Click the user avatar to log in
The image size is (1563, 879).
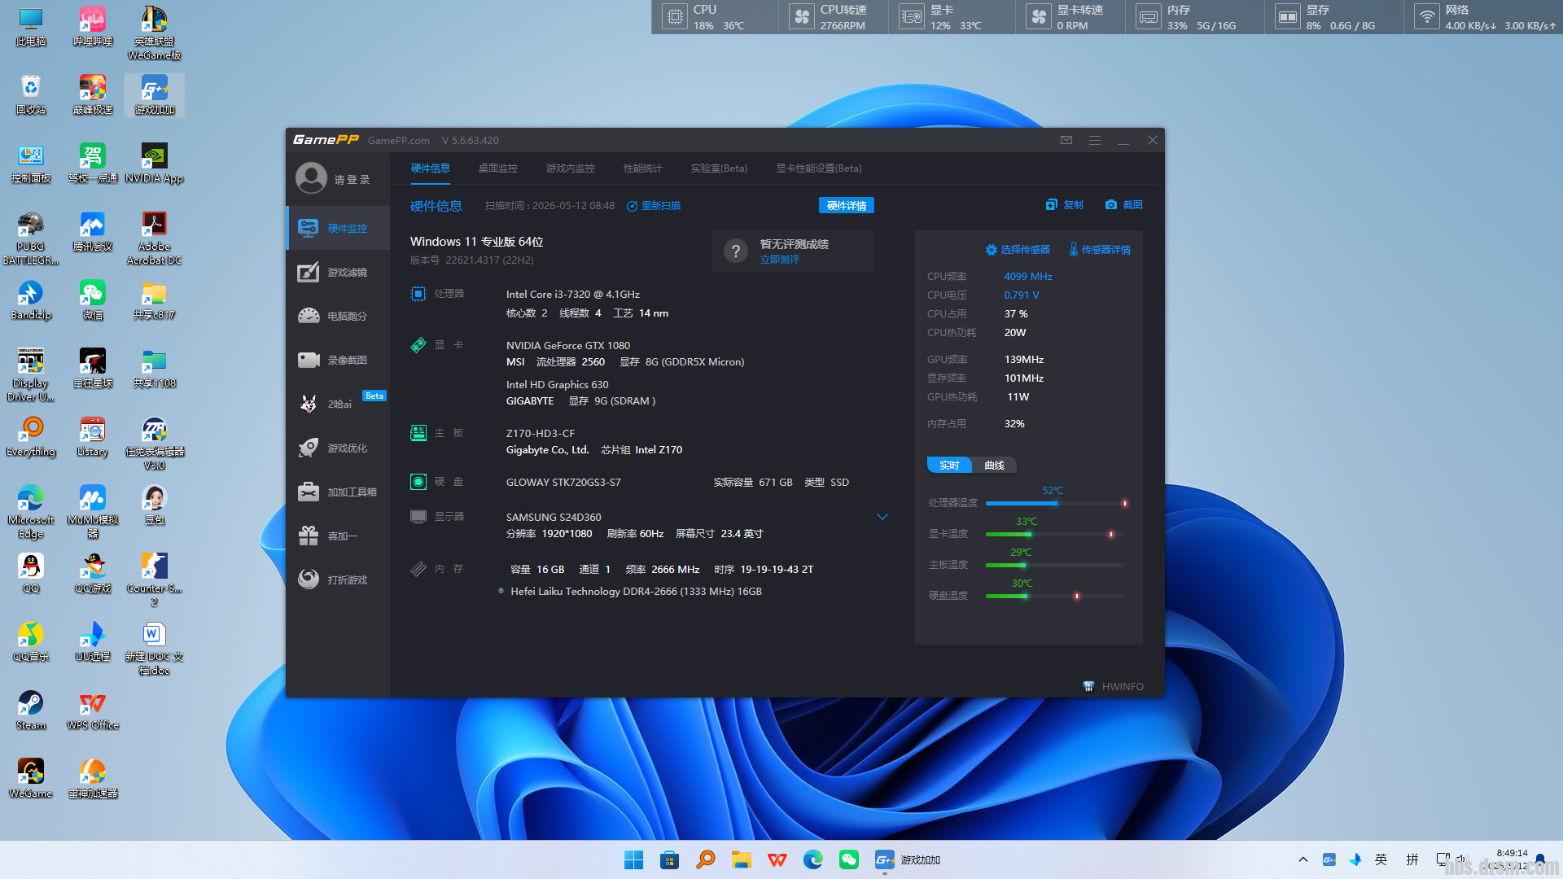[311, 178]
